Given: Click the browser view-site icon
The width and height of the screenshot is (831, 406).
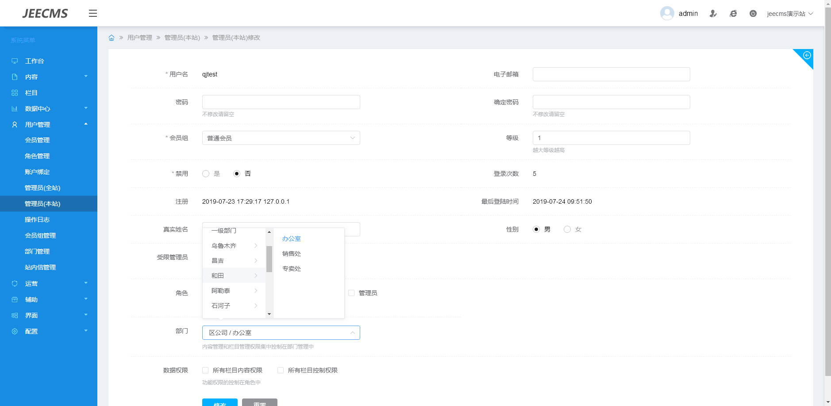Looking at the screenshot, I should (x=733, y=14).
